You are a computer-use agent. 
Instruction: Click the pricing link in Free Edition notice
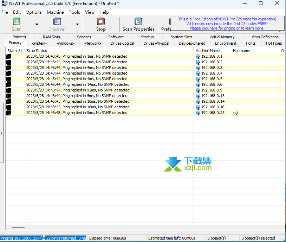227,28
